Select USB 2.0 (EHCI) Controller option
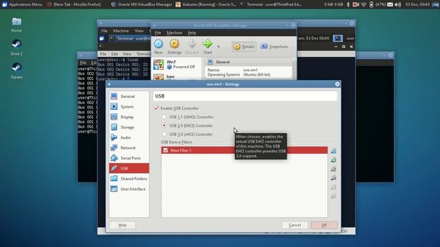This screenshot has width=440, height=247. (164, 126)
